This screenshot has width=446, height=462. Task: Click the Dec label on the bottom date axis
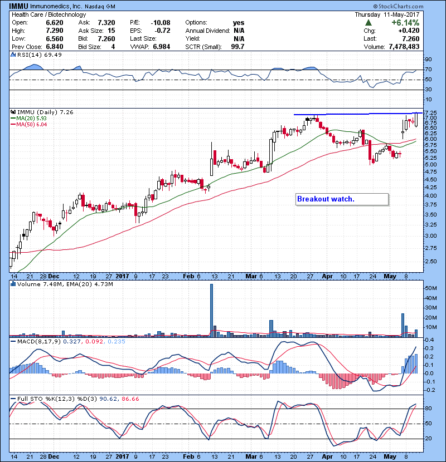click(54, 456)
